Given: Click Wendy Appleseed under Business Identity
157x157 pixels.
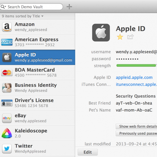Looking at the screenshot, I should (31, 91).
